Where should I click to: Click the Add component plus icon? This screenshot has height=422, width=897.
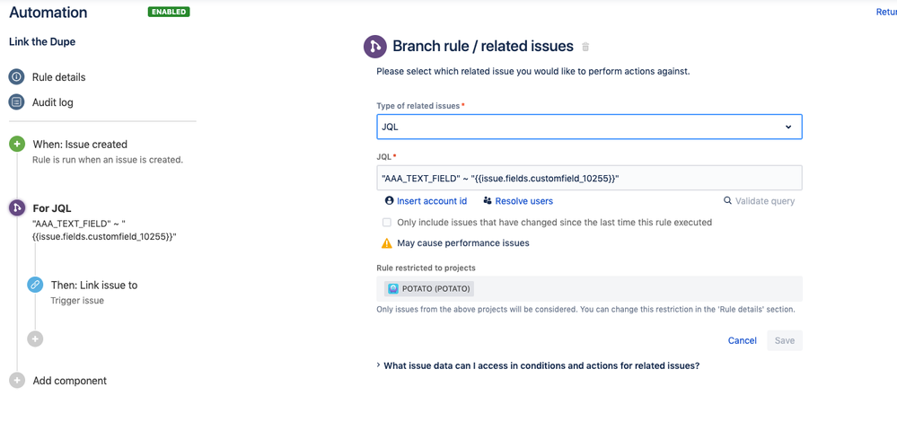(x=17, y=381)
